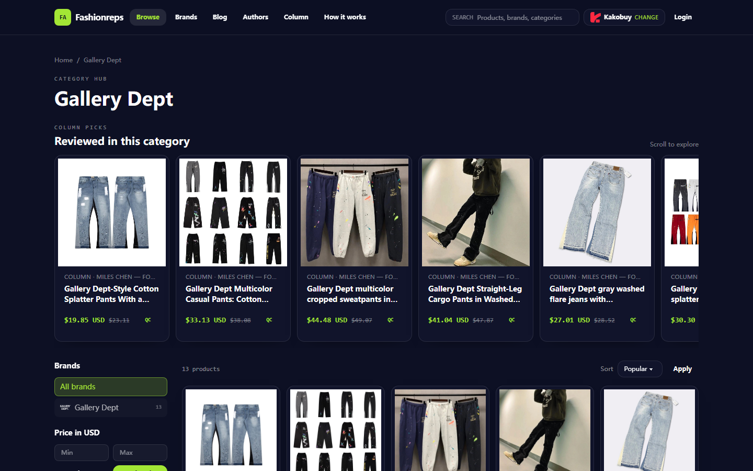Click the '13 products' count text

pyautogui.click(x=201, y=369)
